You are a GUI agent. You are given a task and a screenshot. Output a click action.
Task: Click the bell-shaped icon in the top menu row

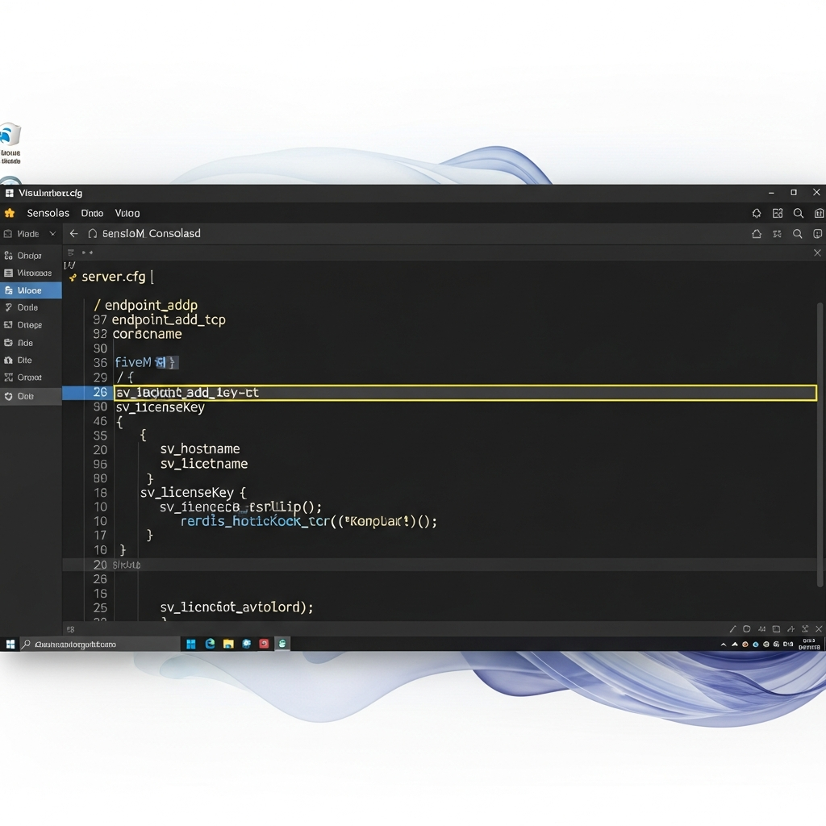[757, 213]
